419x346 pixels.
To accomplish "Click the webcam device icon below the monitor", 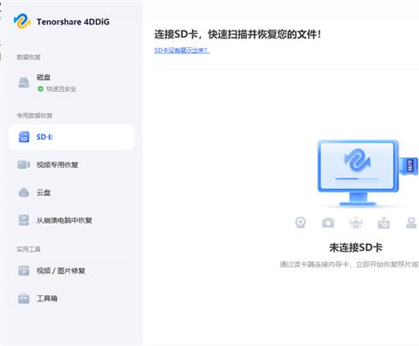I will pyautogui.click(x=300, y=223).
